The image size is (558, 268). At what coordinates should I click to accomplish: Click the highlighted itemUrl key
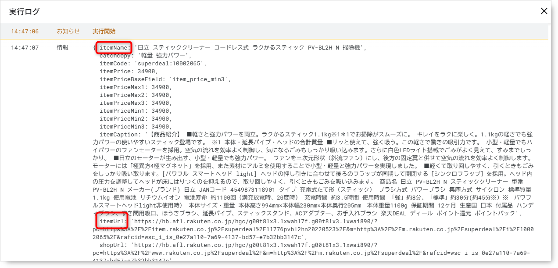113,222
